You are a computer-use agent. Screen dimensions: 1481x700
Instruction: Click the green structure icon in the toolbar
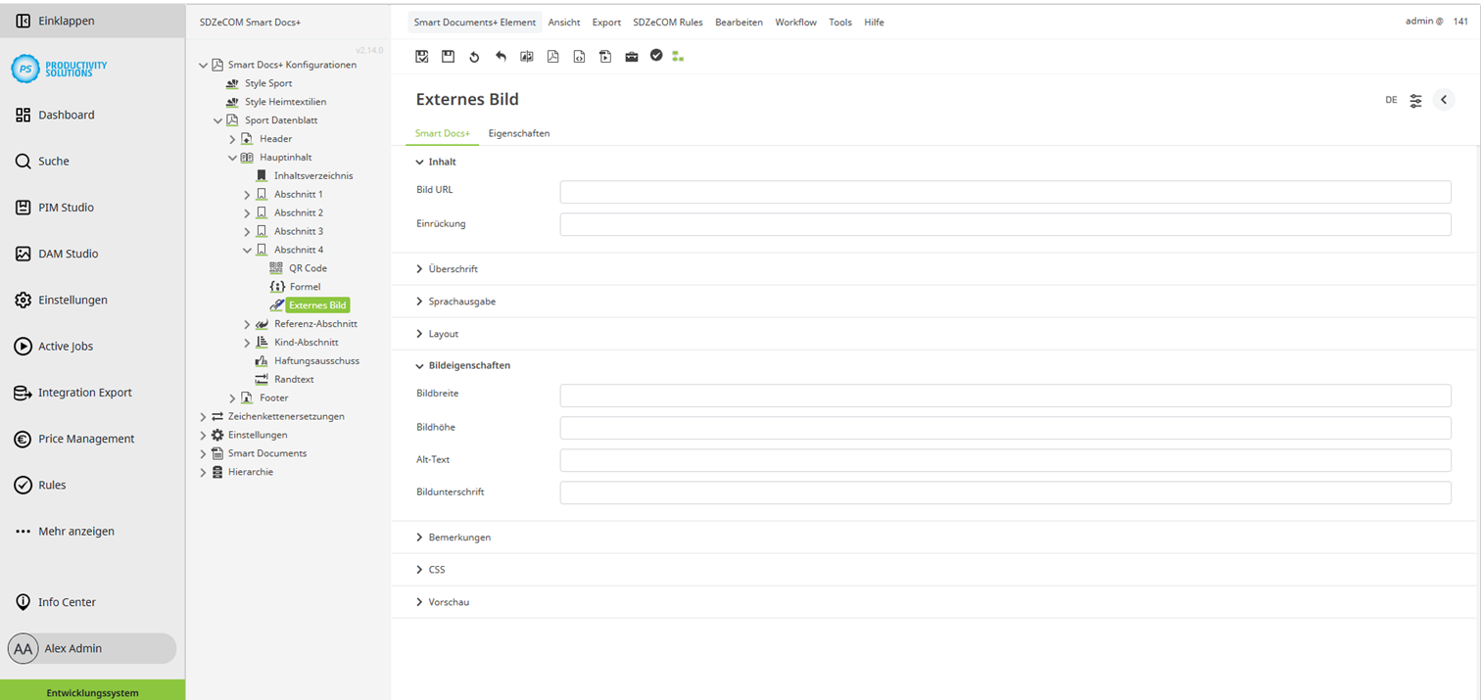pos(678,56)
